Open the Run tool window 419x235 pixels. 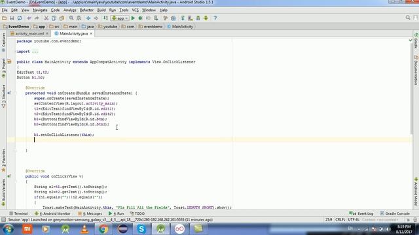117,213
